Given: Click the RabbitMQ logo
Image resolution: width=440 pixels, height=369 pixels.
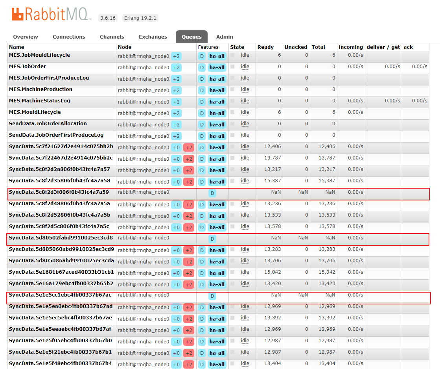Looking at the screenshot, I should (x=52, y=14).
